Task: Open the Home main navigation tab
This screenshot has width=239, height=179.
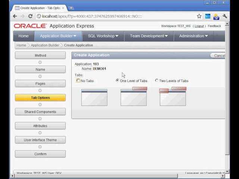Action: pos(24,36)
